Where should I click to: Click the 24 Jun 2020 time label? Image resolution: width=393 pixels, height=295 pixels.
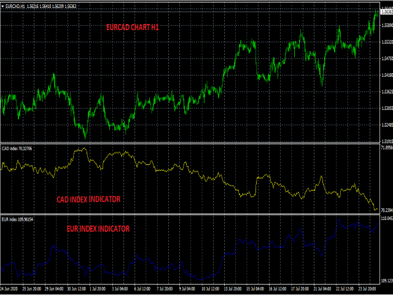[8, 288]
